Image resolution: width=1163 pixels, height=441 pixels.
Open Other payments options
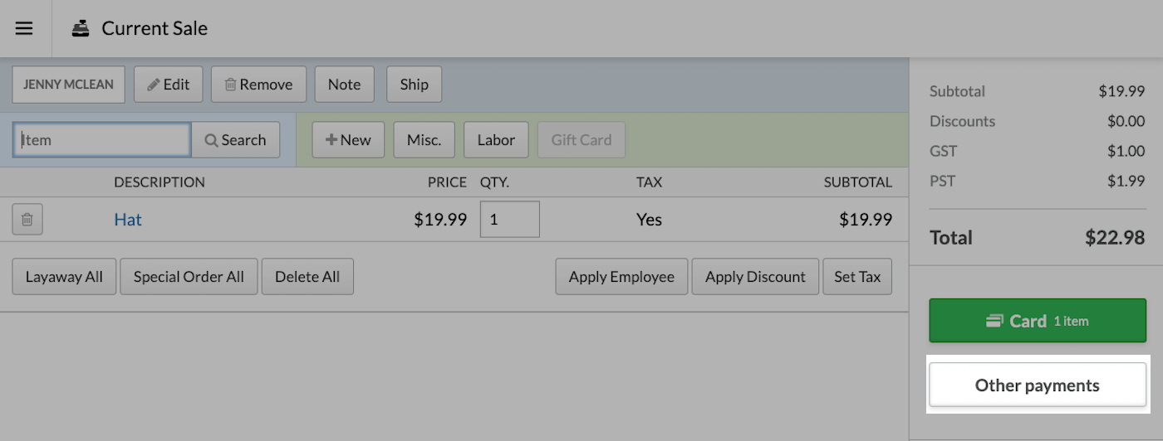point(1038,385)
